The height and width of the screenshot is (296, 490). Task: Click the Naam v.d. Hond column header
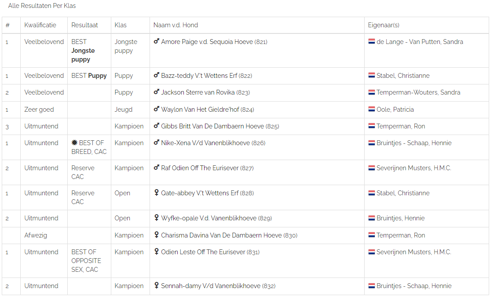click(x=176, y=25)
